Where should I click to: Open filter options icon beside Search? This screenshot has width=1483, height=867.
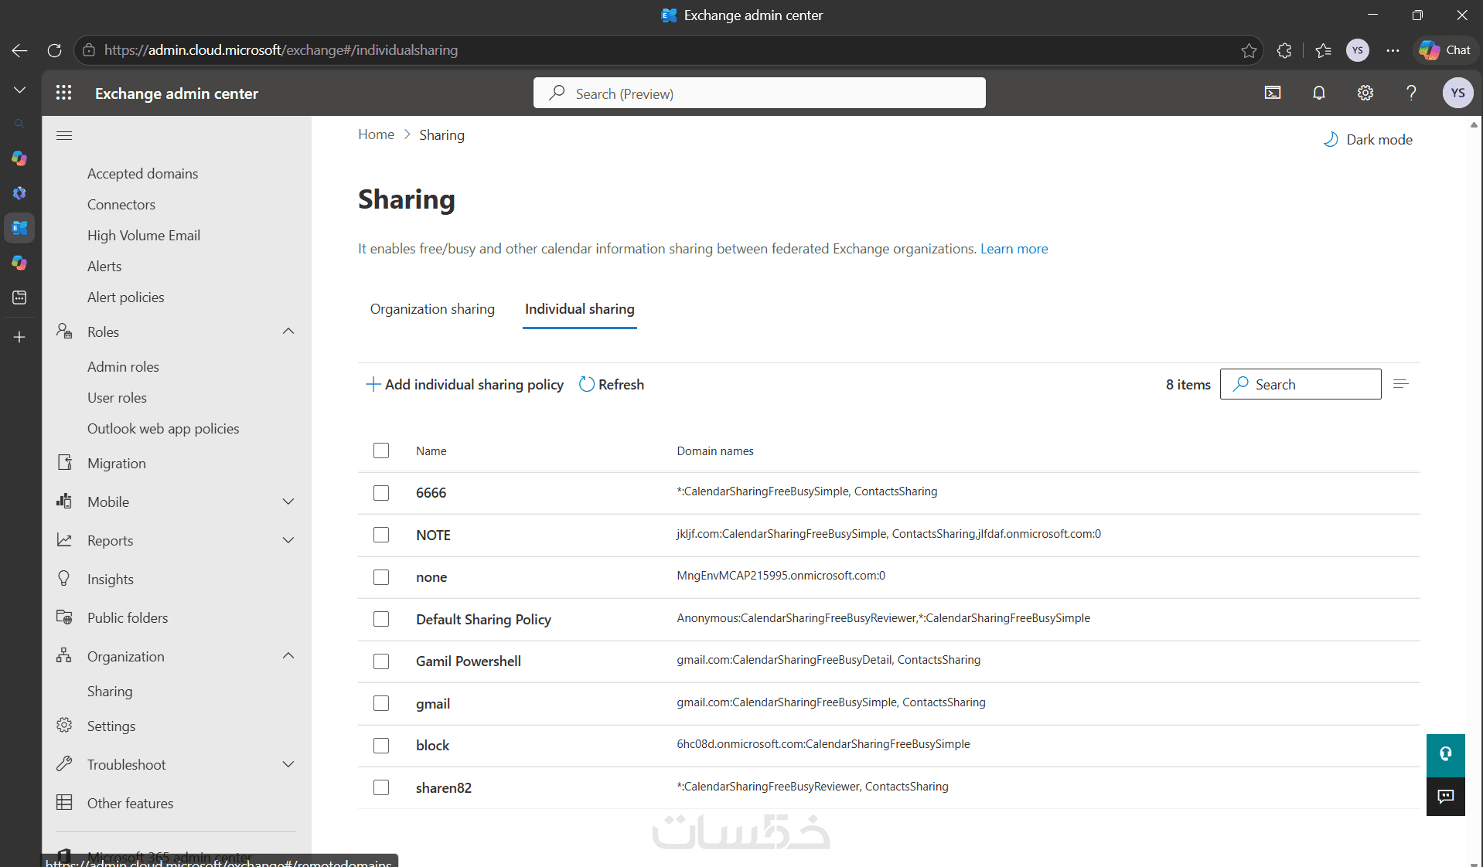pos(1401,384)
